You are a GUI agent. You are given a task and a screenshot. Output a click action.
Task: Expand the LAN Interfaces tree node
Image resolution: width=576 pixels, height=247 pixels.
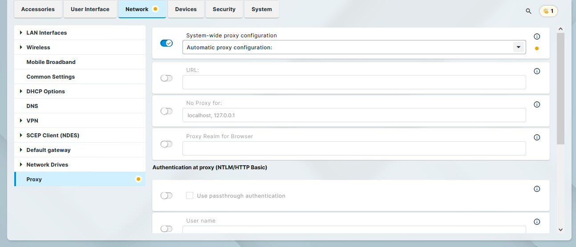[x=21, y=33]
